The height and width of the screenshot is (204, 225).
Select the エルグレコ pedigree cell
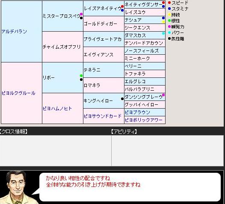click(145, 82)
